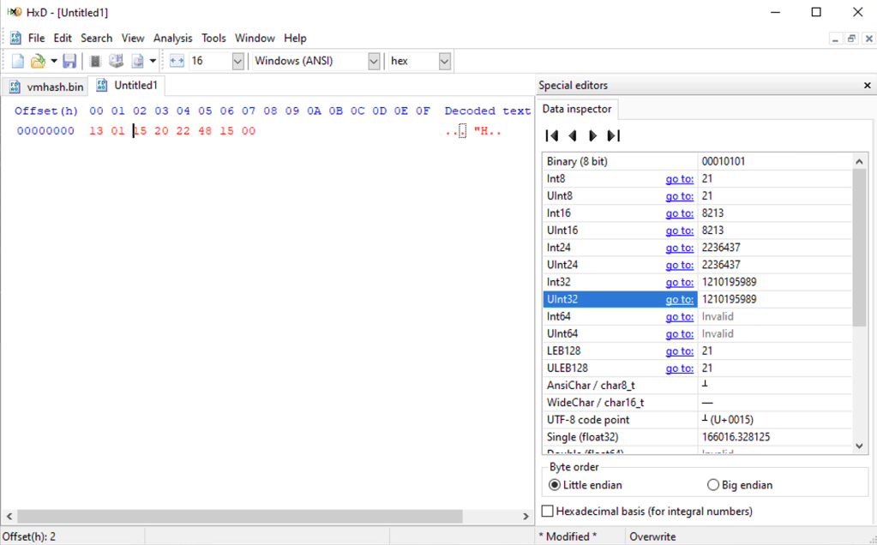Click the go to link for Int16
877x545 pixels.
tap(679, 213)
